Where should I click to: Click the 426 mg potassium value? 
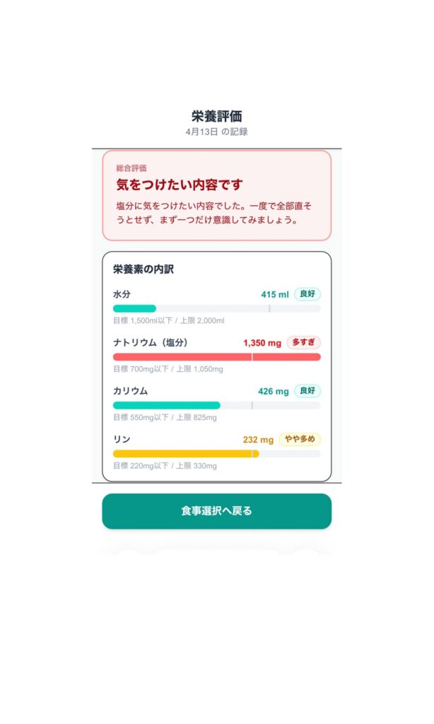[x=273, y=391]
